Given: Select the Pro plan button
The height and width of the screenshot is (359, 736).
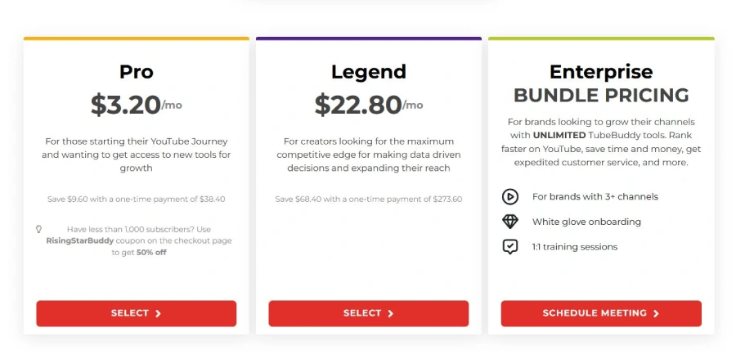Looking at the screenshot, I should pos(136,313).
